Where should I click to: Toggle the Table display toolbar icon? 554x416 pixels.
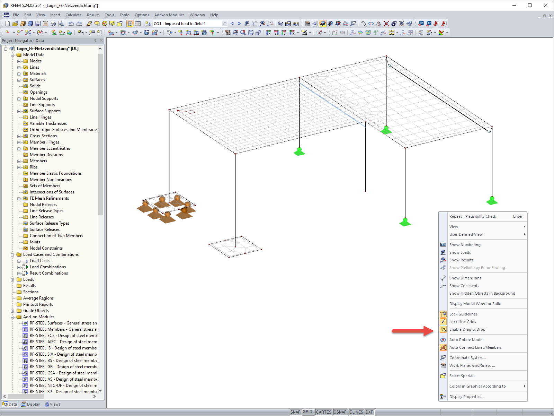click(x=138, y=24)
